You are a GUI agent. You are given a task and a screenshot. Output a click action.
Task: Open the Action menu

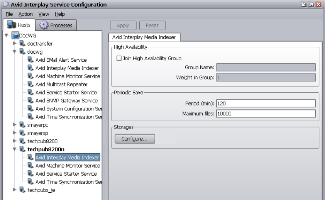pyautogui.click(x=25, y=14)
